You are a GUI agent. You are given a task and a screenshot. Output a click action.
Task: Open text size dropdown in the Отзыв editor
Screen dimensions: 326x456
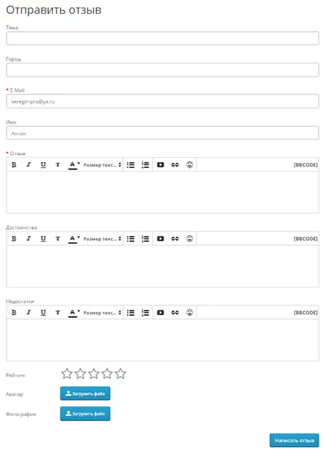(102, 164)
